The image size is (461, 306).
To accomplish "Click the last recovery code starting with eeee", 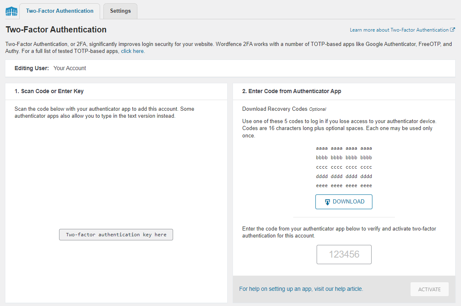I will pos(344,185).
